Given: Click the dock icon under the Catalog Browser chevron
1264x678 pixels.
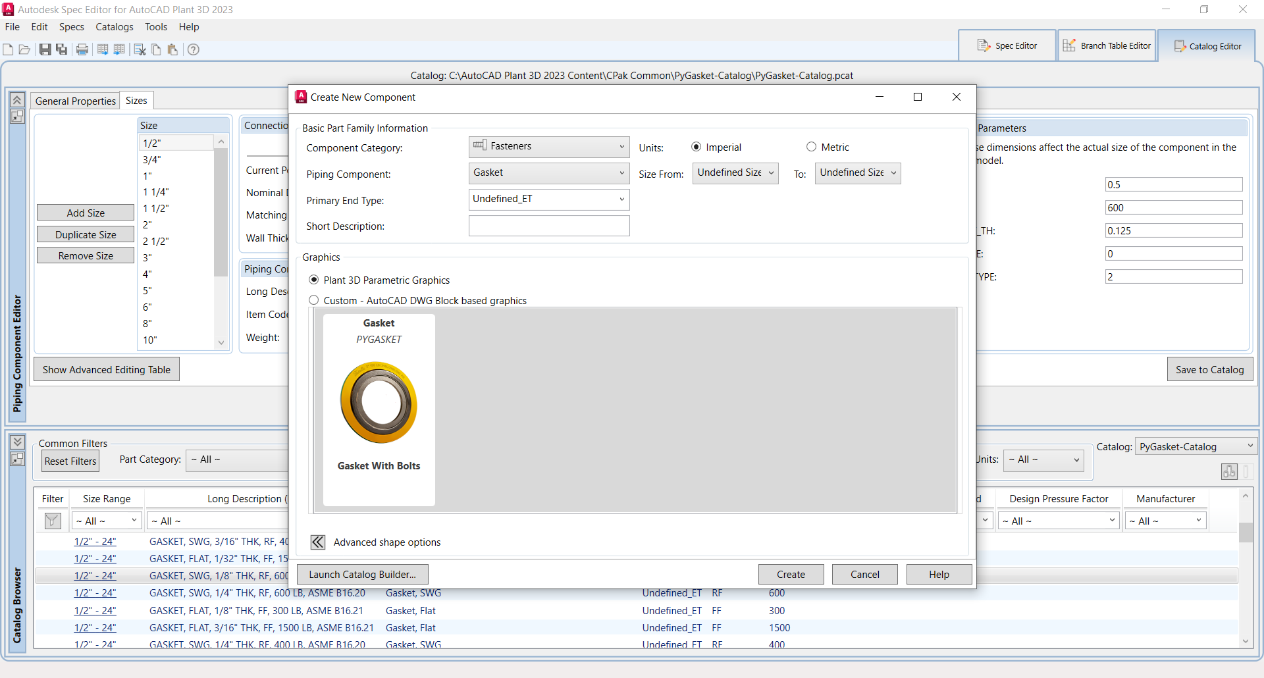Looking at the screenshot, I should coord(18,459).
